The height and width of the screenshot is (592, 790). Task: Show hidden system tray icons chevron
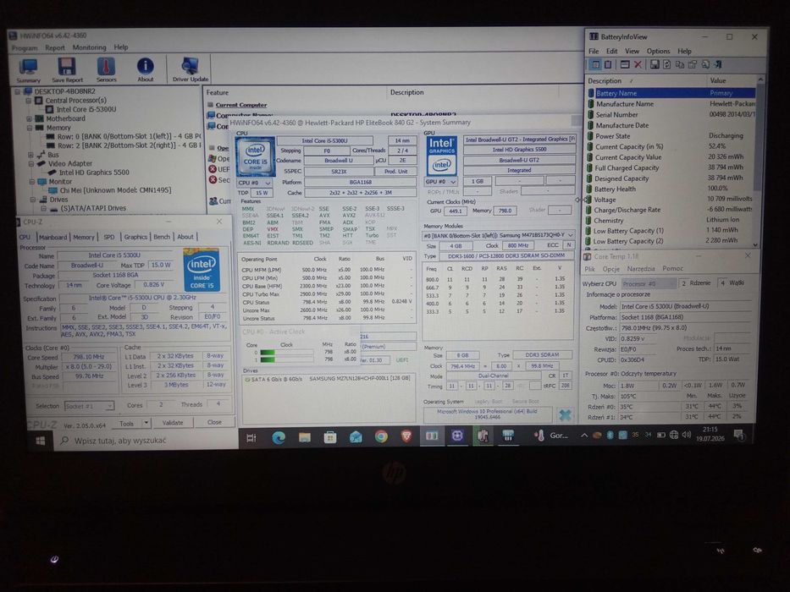coord(584,436)
